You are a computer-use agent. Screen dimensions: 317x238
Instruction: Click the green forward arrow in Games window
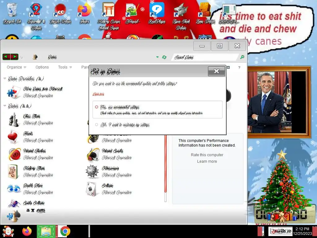14,57
